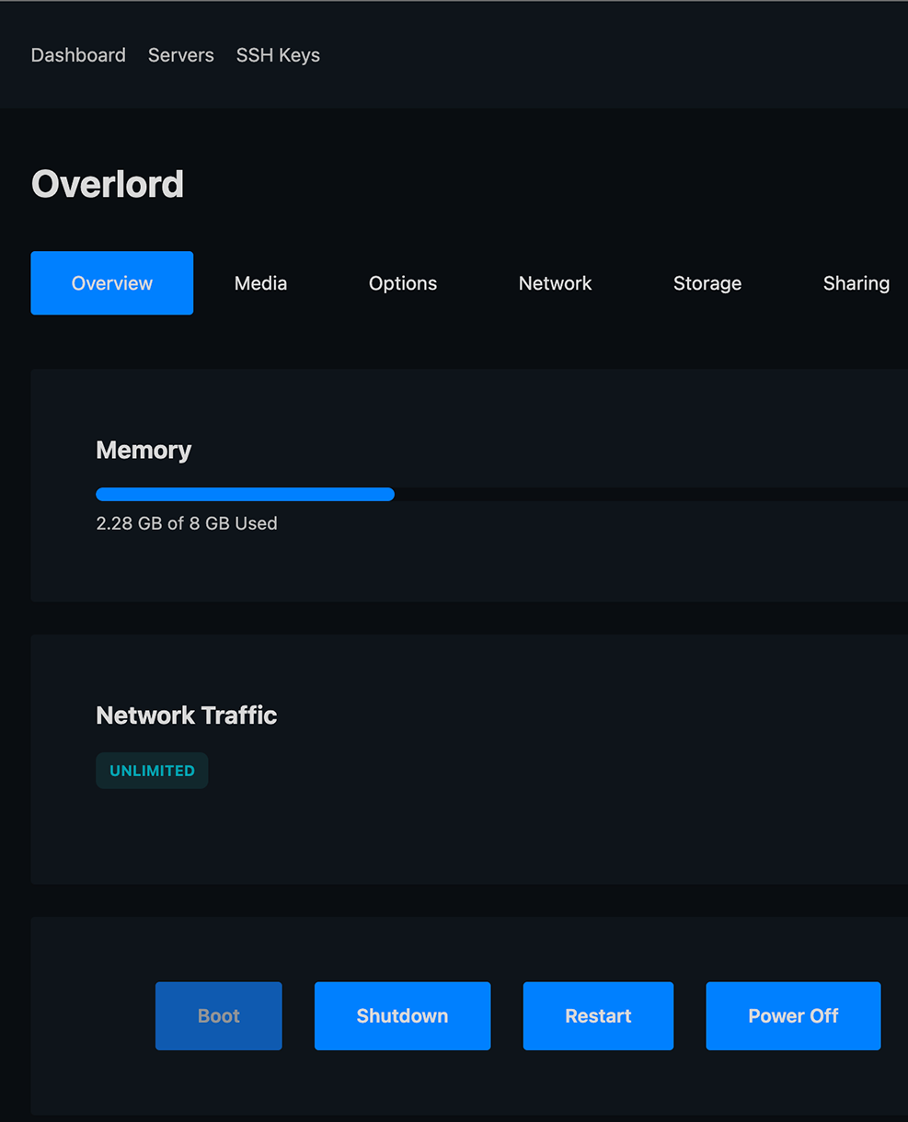The image size is (908, 1122).
Task: Restart the Overlord server
Action: (x=598, y=1016)
